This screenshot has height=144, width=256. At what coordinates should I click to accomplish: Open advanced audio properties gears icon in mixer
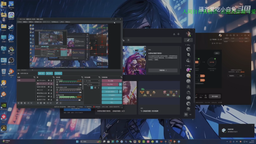click(57, 103)
